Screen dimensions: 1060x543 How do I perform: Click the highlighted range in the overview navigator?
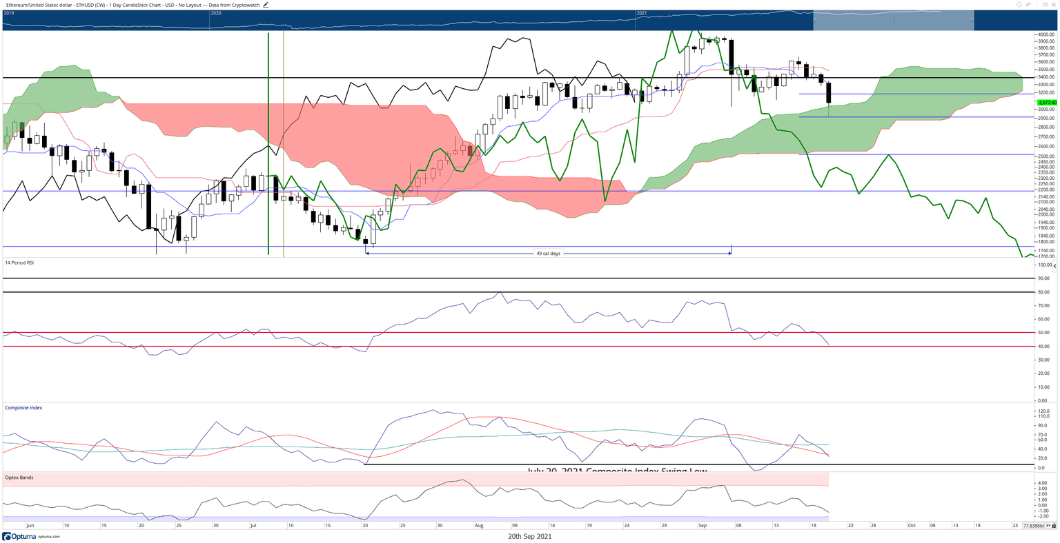[894, 20]
